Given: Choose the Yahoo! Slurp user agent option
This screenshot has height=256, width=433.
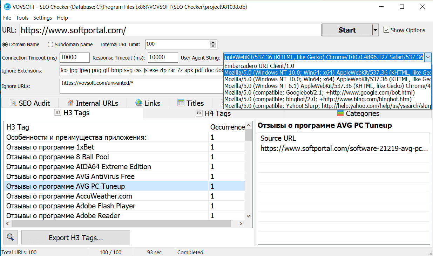Looking at the screenshot, I should coord(327,106).
